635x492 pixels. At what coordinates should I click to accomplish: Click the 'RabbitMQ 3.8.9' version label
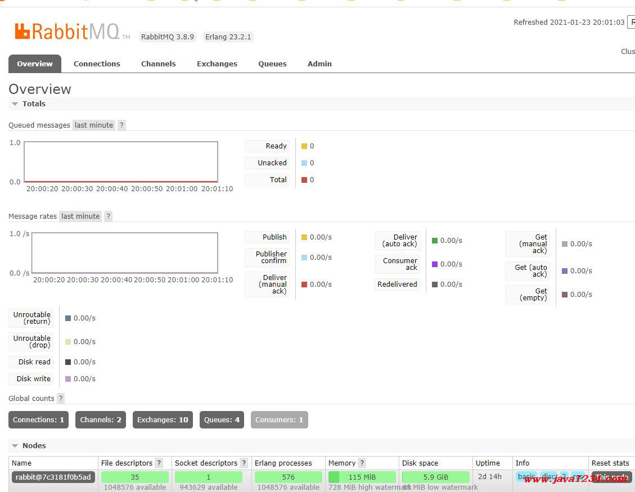point(167,37)
